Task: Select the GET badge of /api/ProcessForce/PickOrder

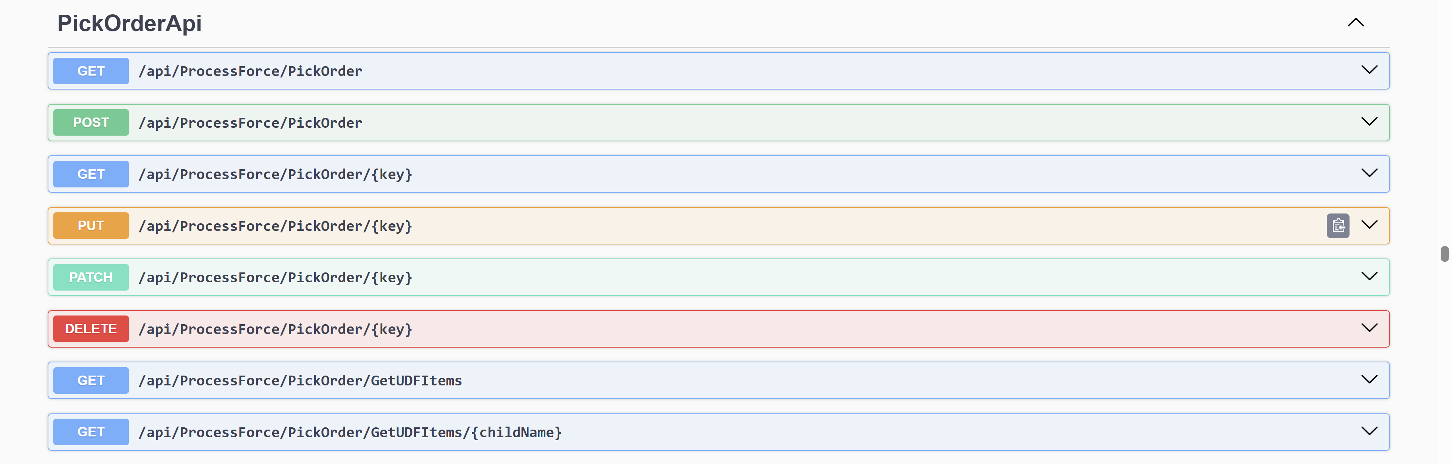Action: coord(91,71)
